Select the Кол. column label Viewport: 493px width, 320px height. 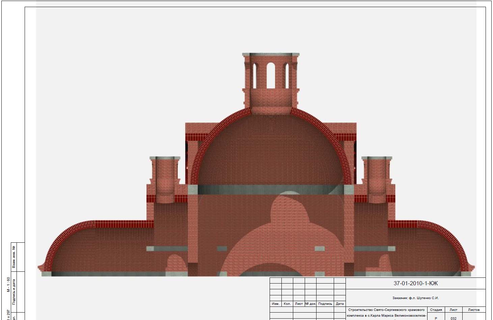click(x=287, y=304)
